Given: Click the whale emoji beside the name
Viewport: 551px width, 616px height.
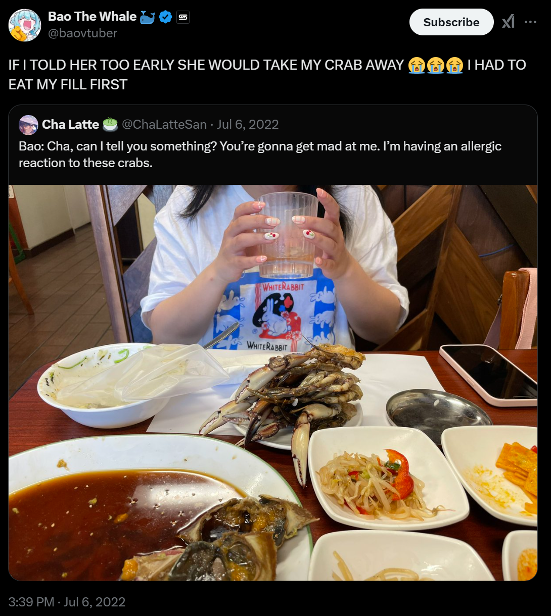Looking at the screenshot, I should click(147, 17).
